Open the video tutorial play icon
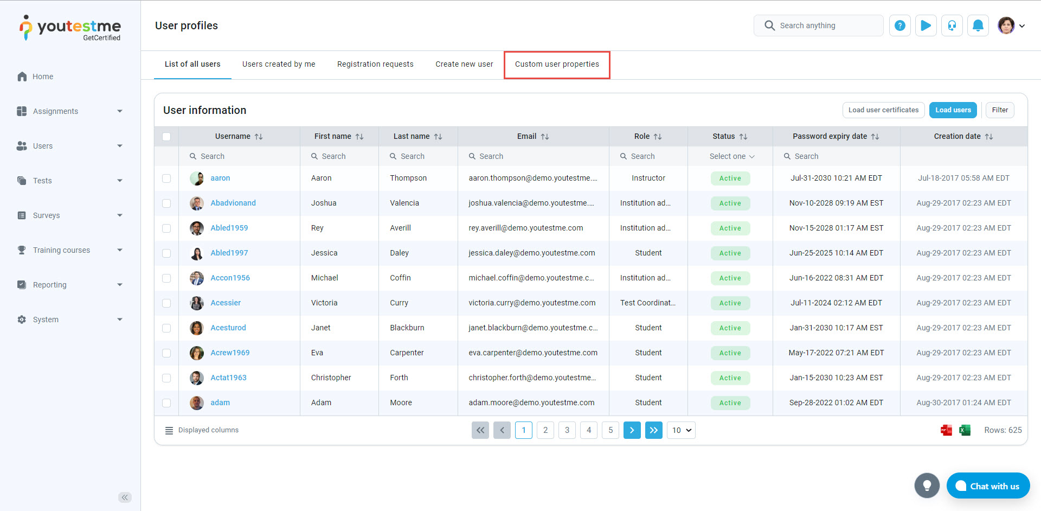This screenshot has width=1041, height=511. click(x=926, y=25)
